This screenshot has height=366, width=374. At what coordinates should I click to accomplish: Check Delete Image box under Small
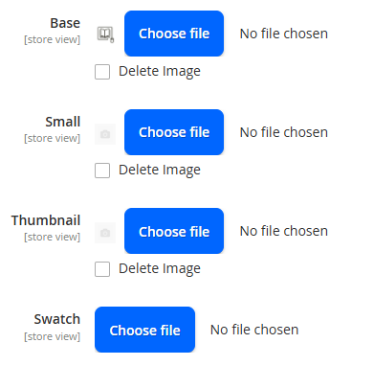coord(102,171)
